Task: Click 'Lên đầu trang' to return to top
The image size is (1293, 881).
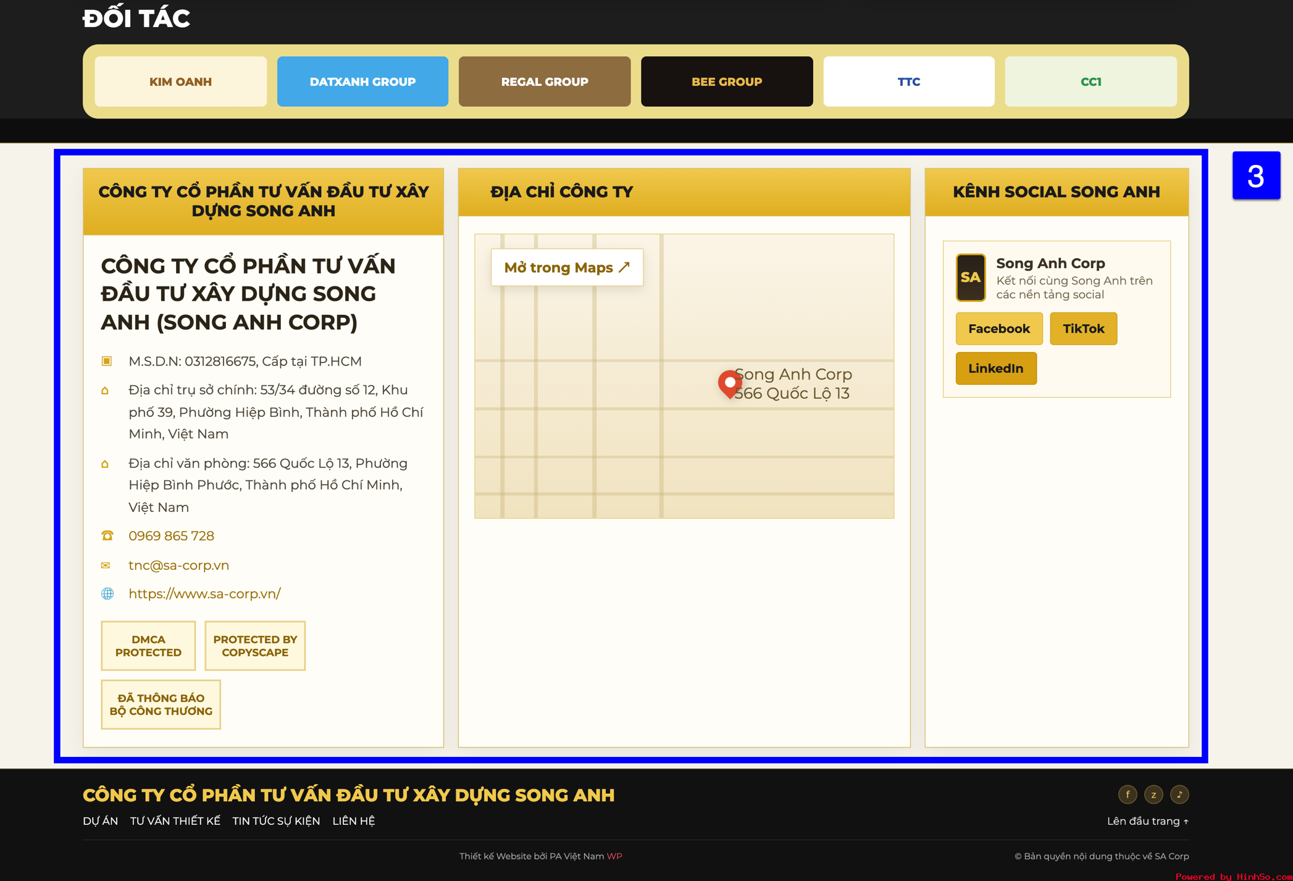Action: pyautogui.click(x=1148, y=821)
